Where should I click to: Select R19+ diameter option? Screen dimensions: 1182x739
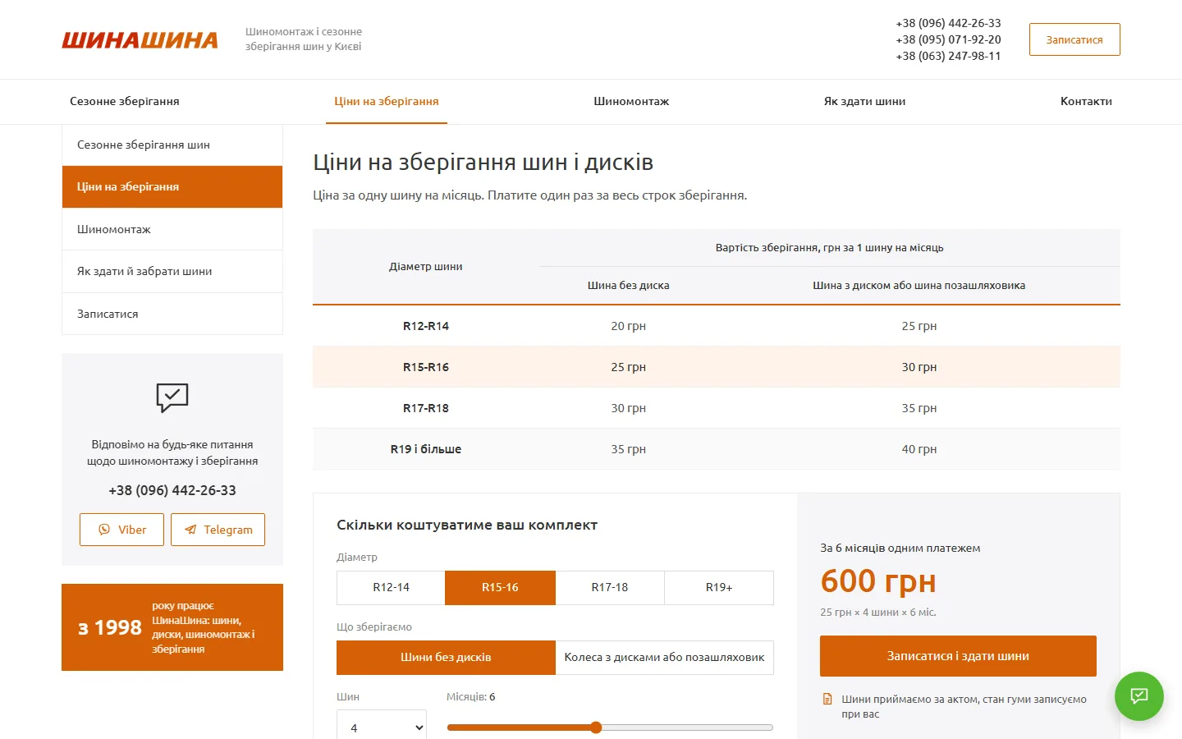click(x=719, y=588)
